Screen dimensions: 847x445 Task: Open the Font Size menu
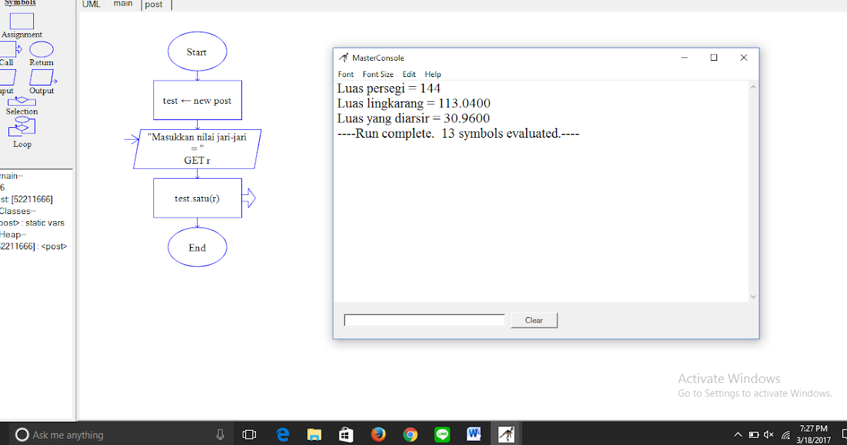point(378,74)
